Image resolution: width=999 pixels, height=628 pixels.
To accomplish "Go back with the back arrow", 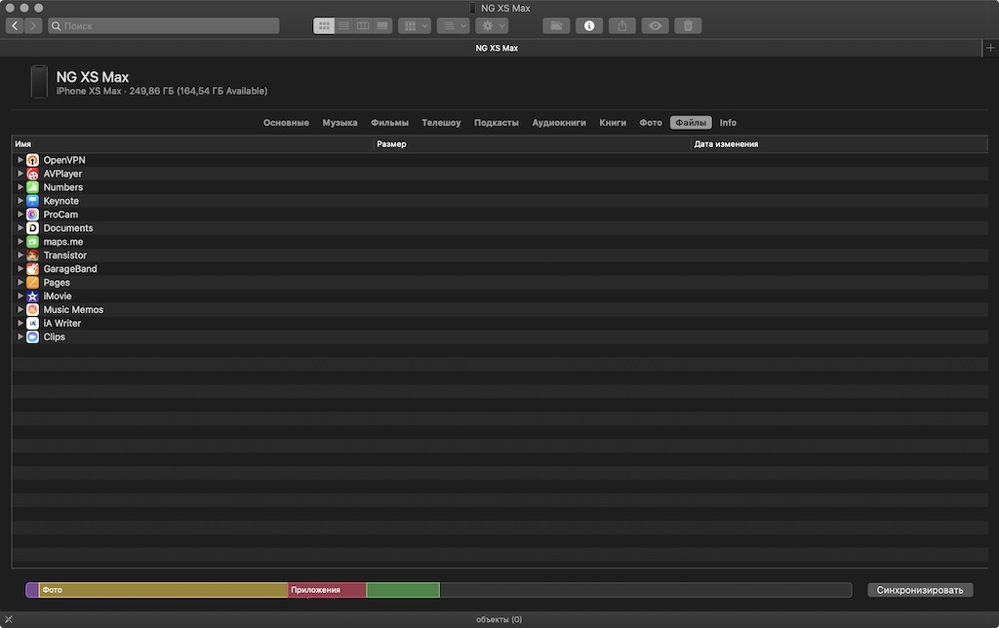I will (15, 26).
